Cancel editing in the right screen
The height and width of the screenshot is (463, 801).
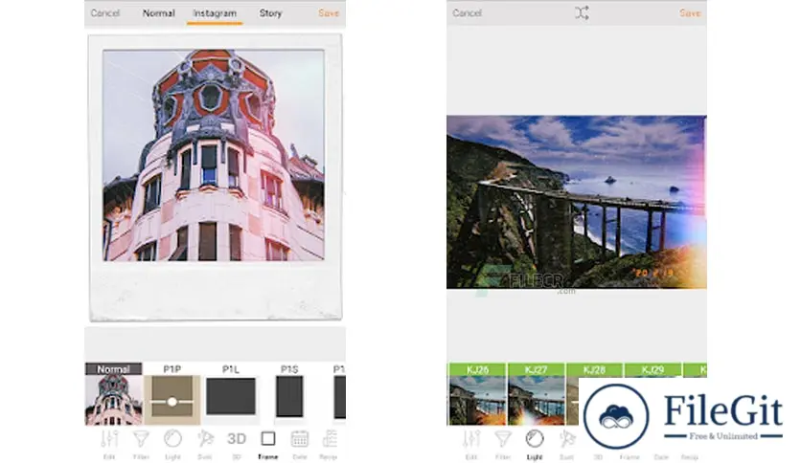[x=467, y=12]
